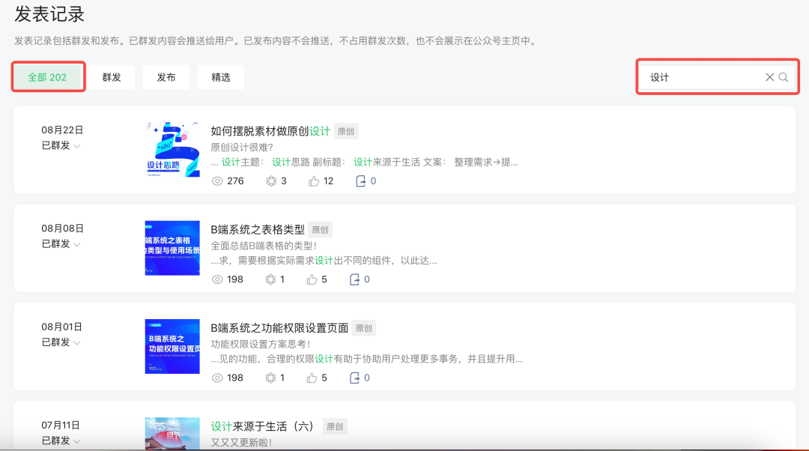The height and width of the screenshot is (451, 809).
Task: Expand 已群发 dropdown for 08月22日 entry
Action: pyautogui.click(x=76, y=146)
